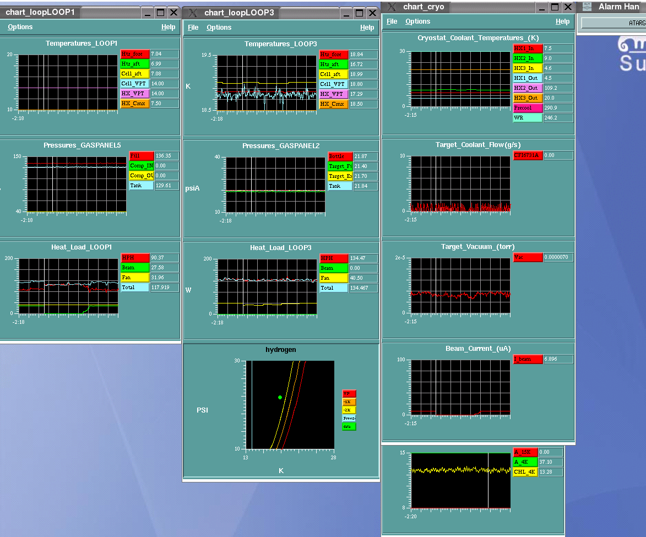Click Total value 134.467 in Heat_Load_LOOP3
646x537 pixels.
[363, 288]
